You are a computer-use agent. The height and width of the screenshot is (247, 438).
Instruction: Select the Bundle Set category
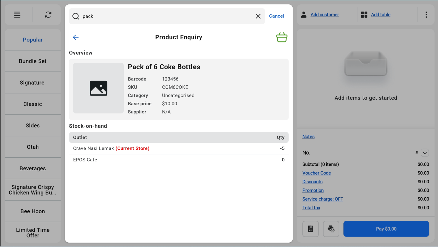(x=33, y=61)
